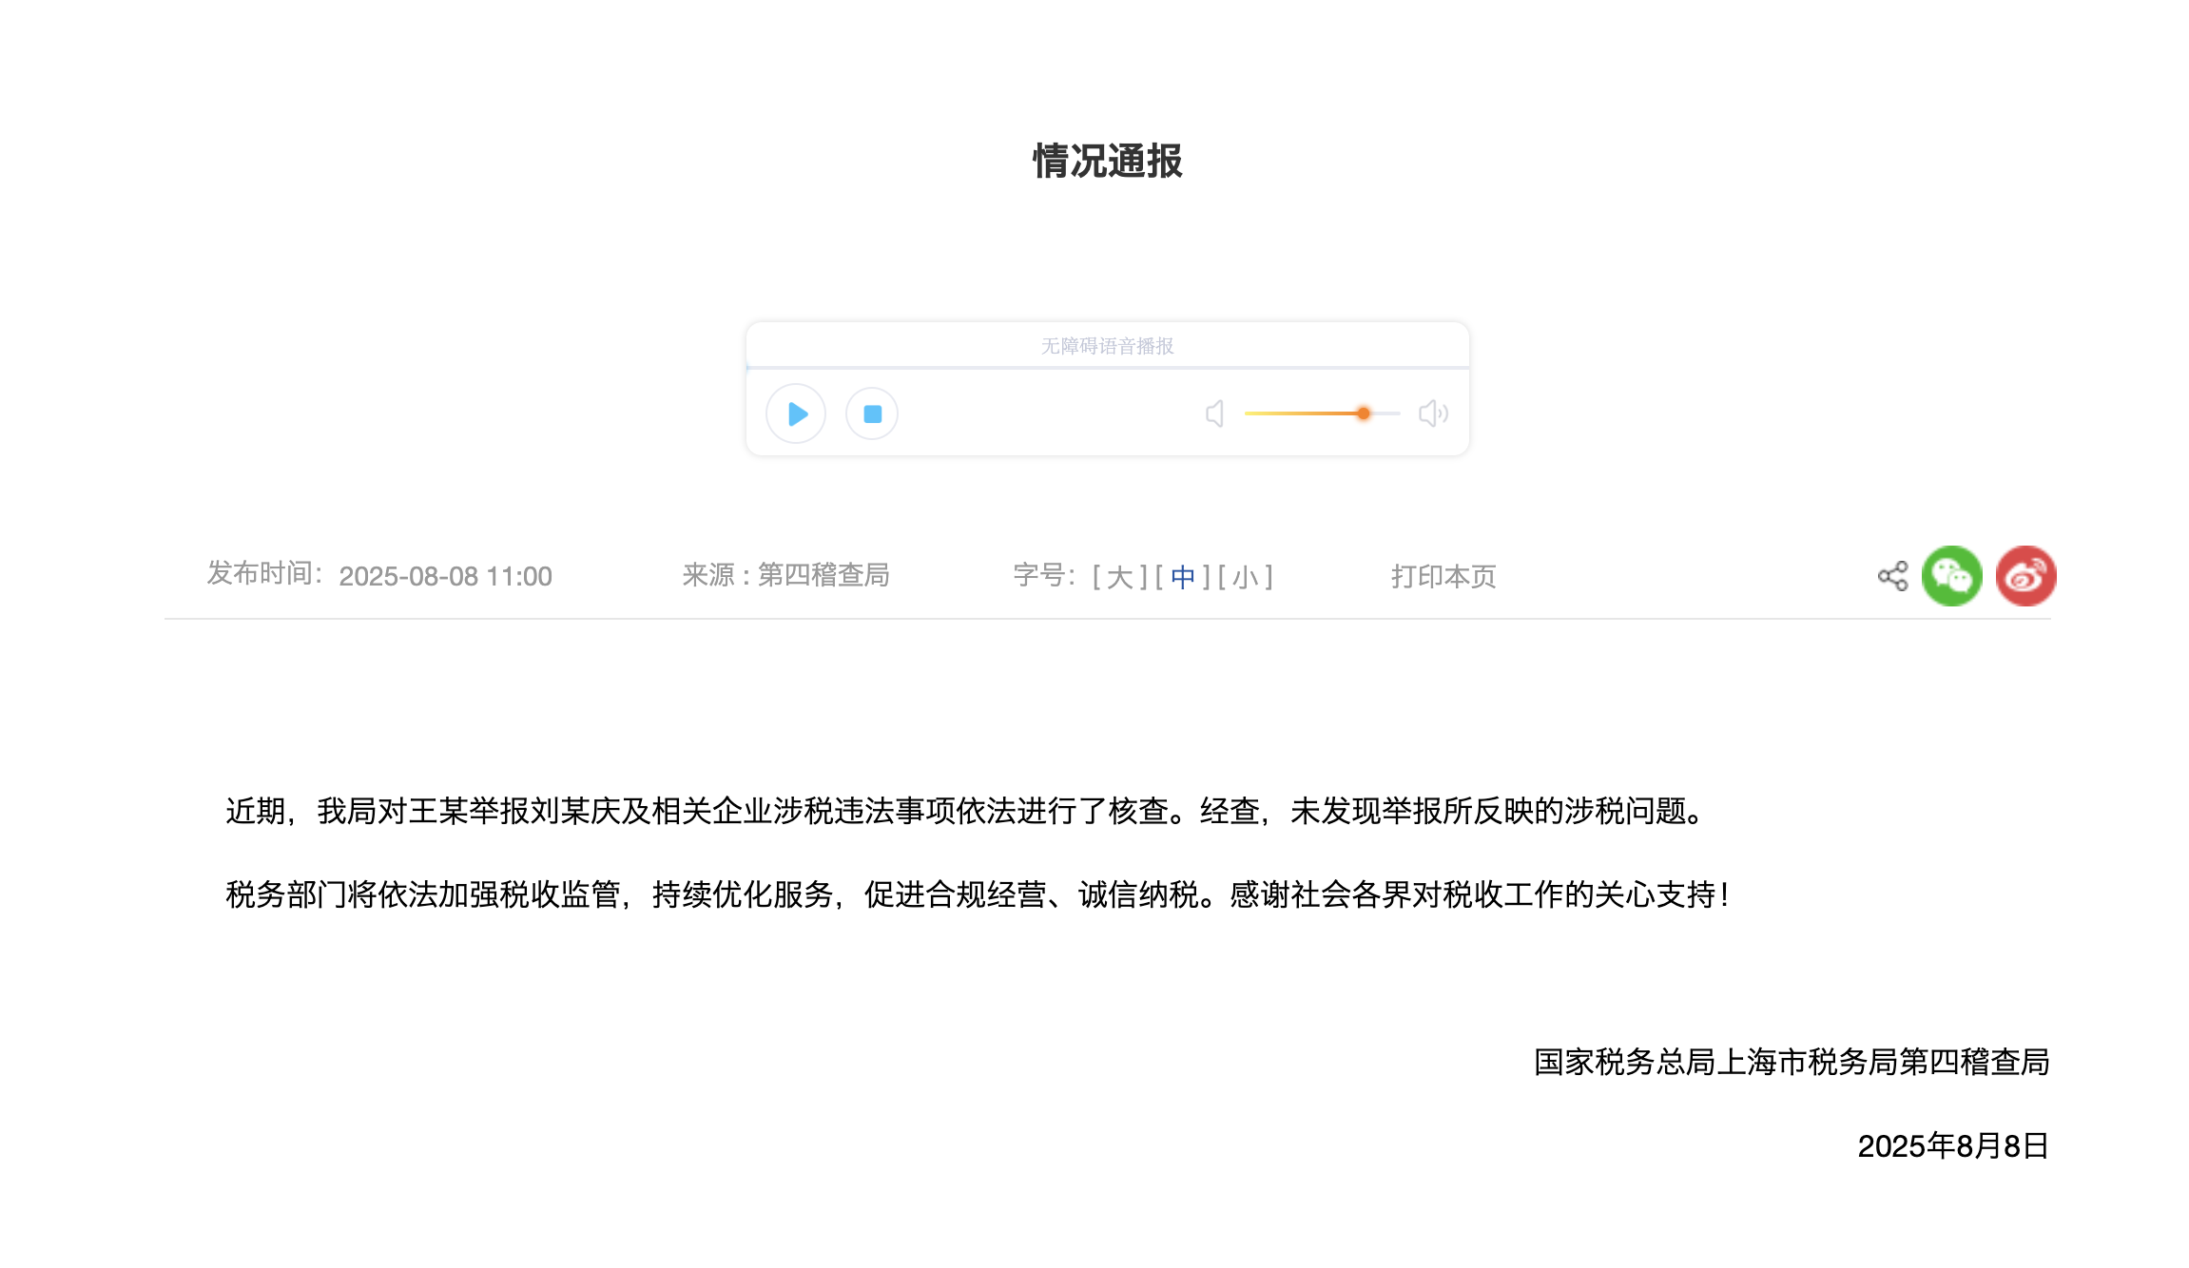
Task: Click the signature 国家税务总局上海市税务局第四稽查局
Action: pyautogui.click(x=1792, y=1062)
